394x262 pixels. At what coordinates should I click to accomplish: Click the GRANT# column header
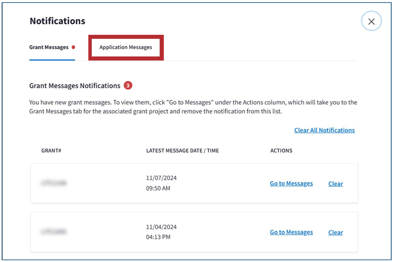click(x=51, y=150)
